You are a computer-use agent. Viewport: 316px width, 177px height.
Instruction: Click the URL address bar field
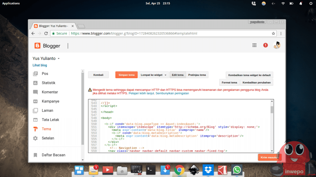coord(170,33)
